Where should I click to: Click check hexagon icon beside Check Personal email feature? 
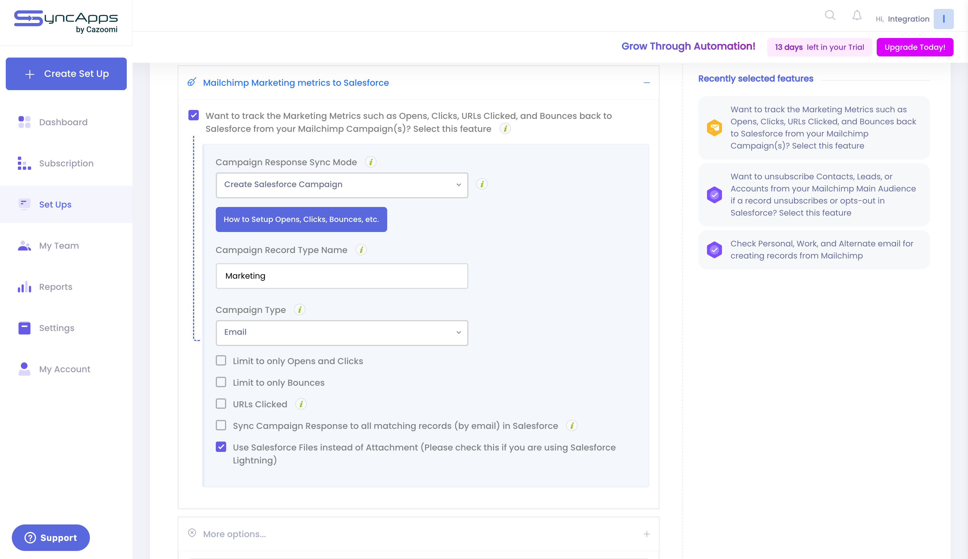pyautogui.click(x=714, y=250)
